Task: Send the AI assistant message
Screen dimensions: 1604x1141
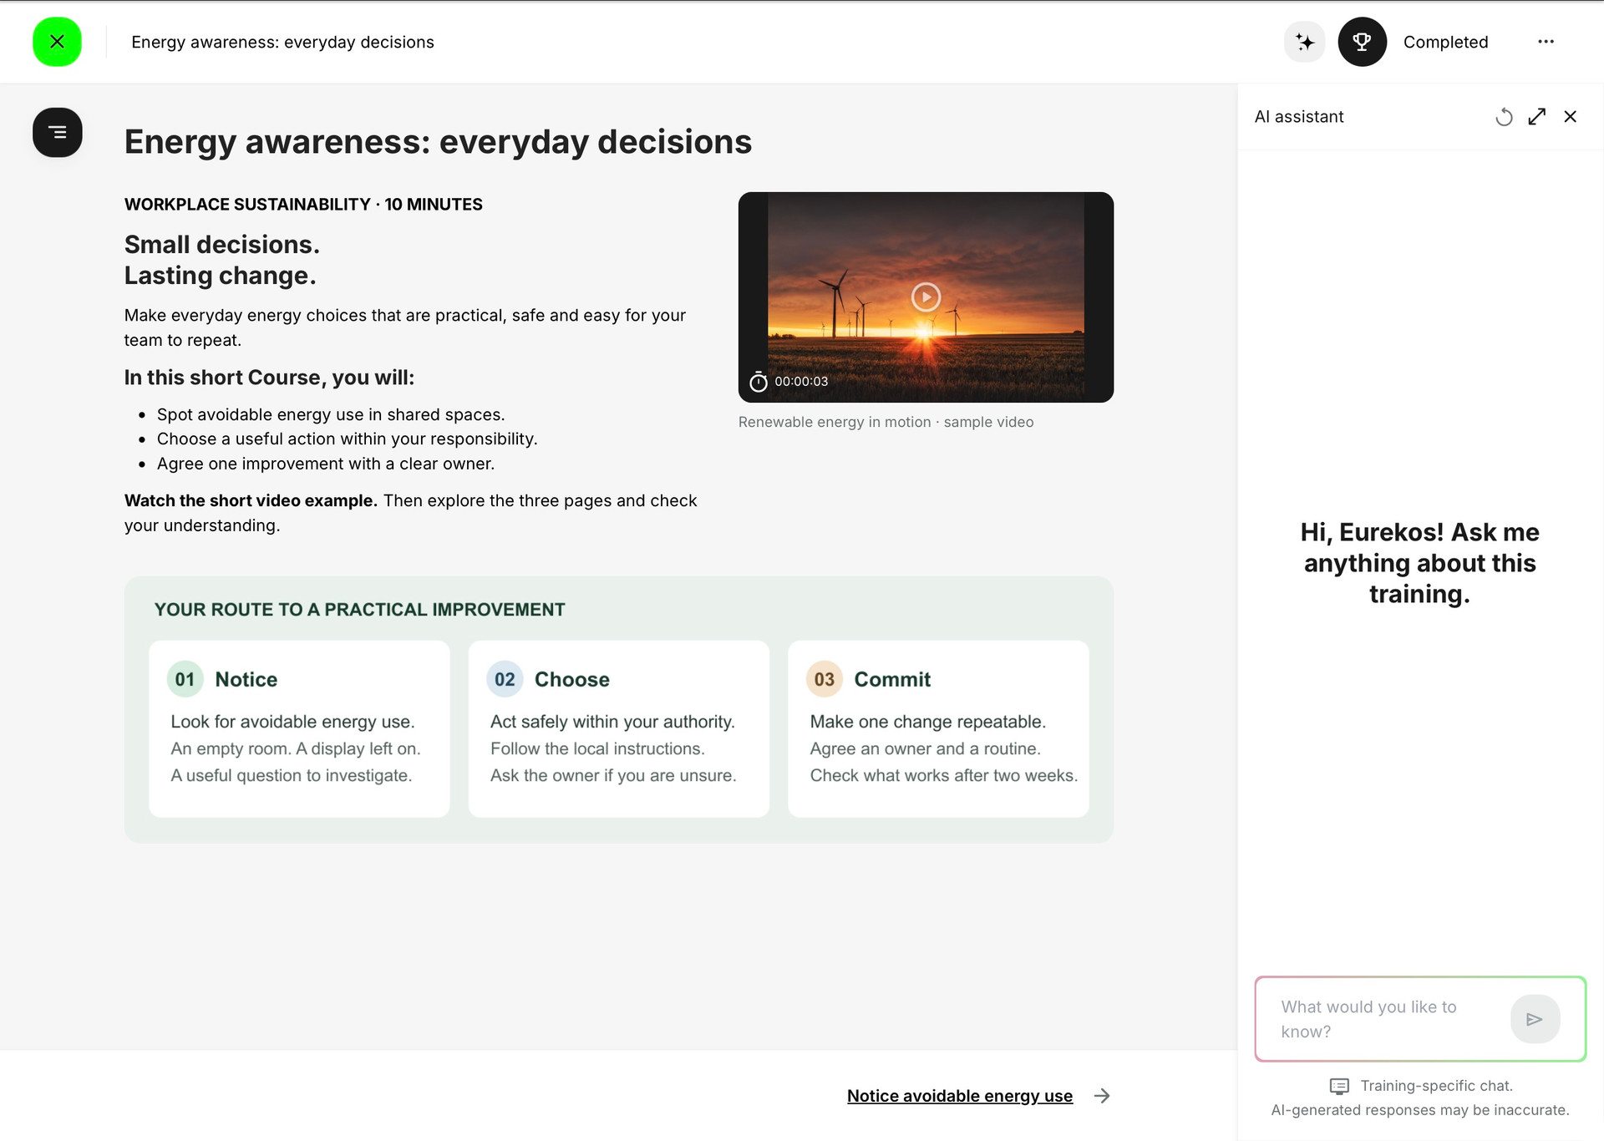Action: (x=1535, y=1019)
